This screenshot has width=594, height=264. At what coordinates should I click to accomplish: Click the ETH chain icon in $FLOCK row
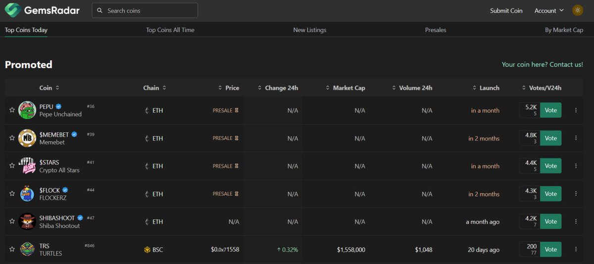tap(147, 194)
